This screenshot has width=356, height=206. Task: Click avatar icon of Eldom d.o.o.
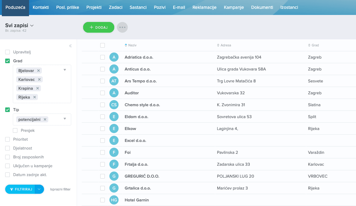[x=114, y=117]
